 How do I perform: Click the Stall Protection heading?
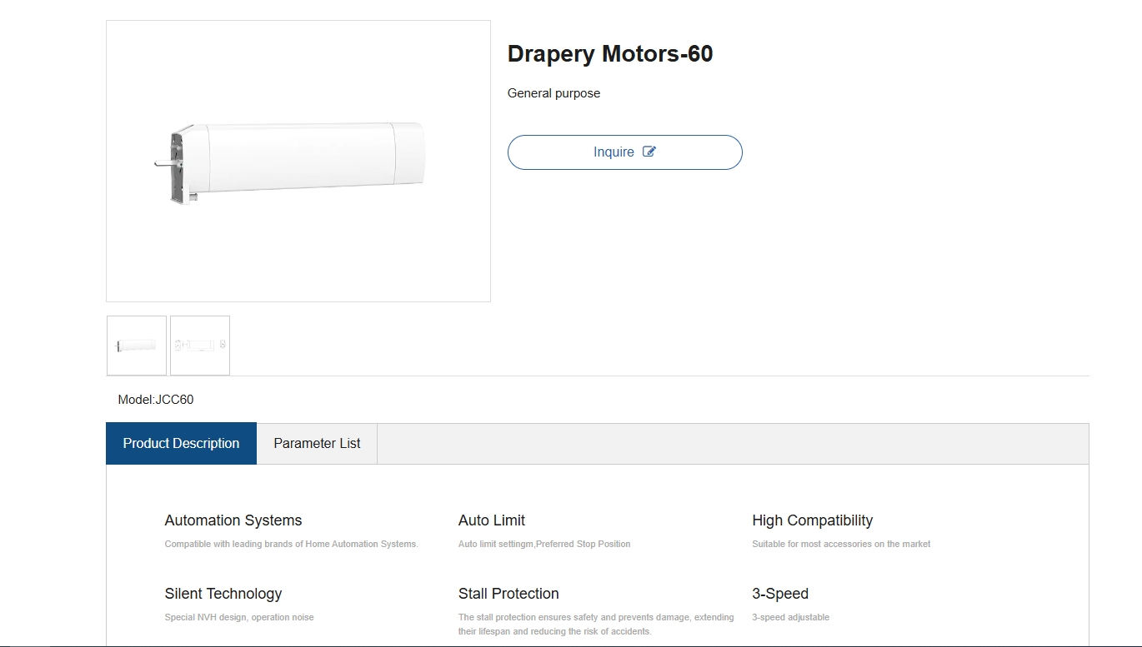[508, 594]
